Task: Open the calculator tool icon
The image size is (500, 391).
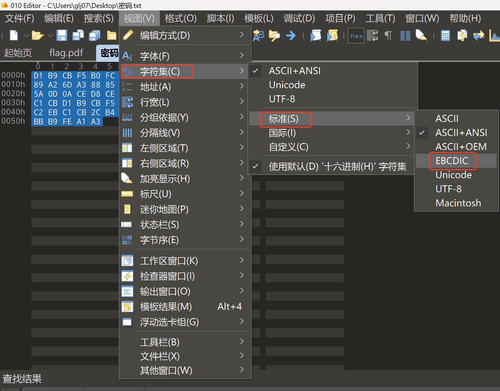Action: (445, 36)
